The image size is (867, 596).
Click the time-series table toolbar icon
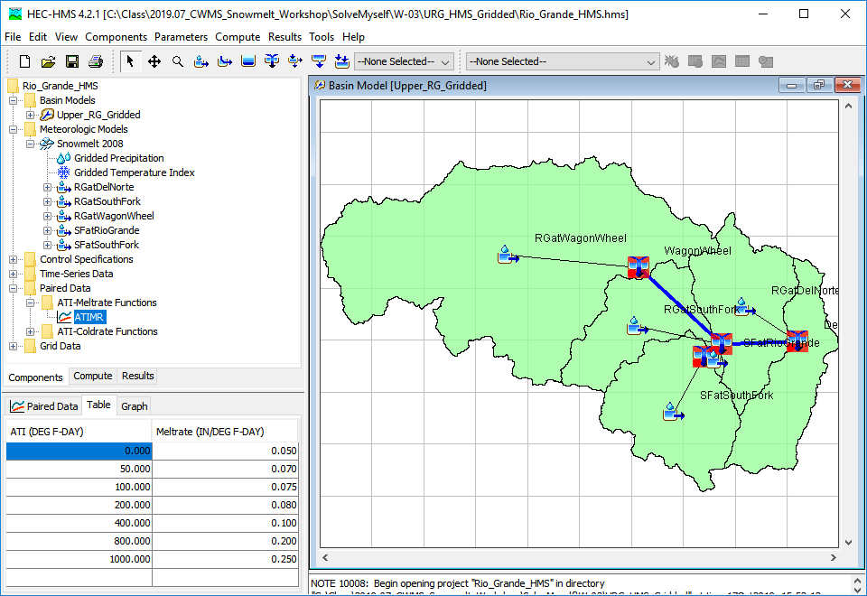(x=766, y=61)
